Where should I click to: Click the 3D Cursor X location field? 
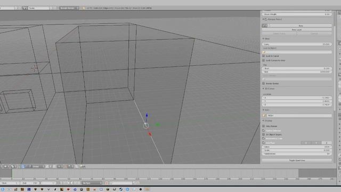(297, 98)
